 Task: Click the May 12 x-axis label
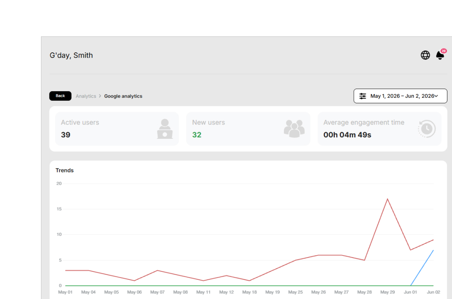click(226, 292)
